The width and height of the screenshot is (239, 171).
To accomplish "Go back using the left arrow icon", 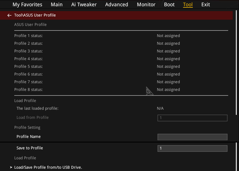I will point(9,15).
